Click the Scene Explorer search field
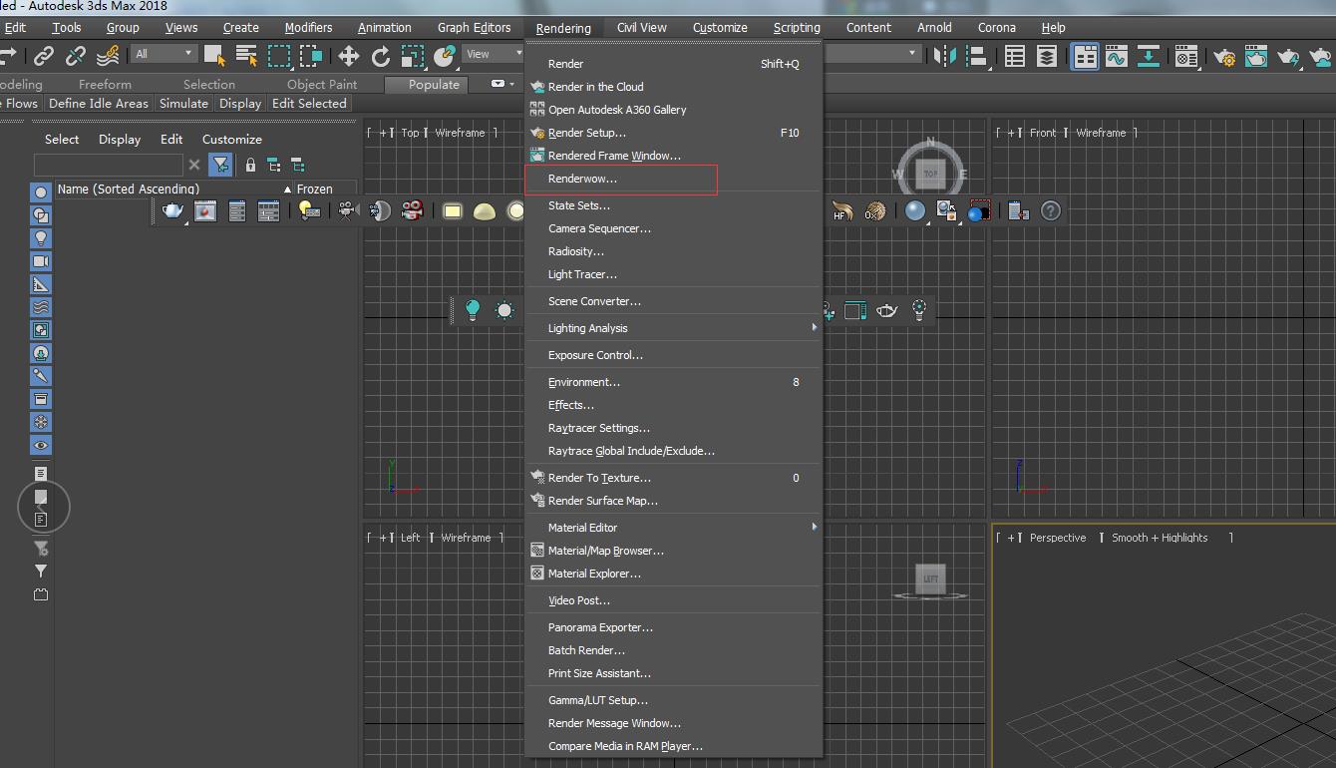 109,165
